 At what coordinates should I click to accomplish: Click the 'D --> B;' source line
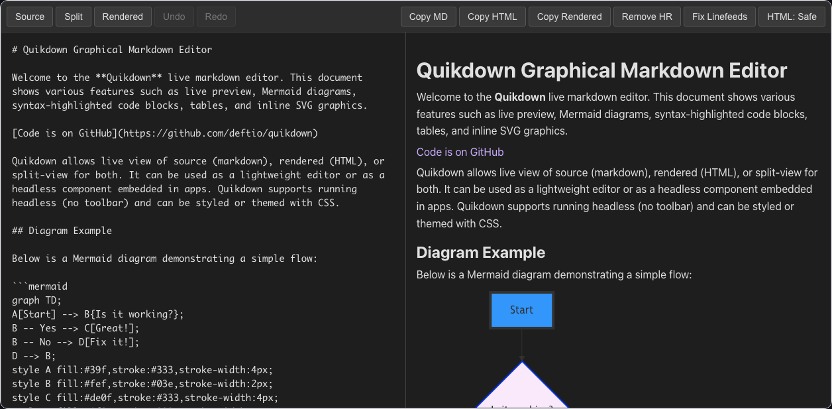coord(34,356)
